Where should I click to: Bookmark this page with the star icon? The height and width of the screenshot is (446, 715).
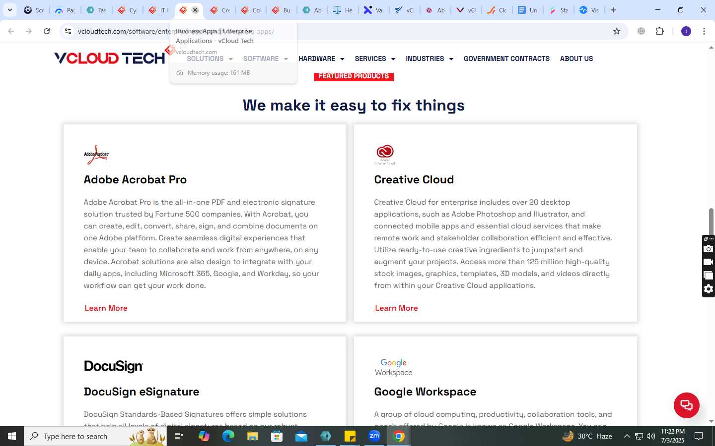click(x=617, y=31)
